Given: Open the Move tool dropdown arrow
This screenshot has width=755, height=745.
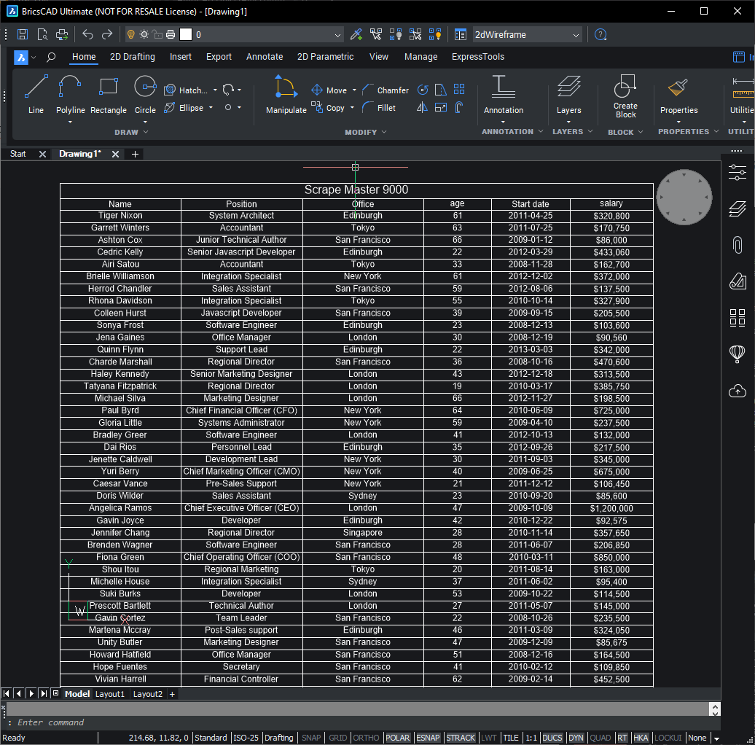Looking at the screenshot, I should tap(354, 90).
